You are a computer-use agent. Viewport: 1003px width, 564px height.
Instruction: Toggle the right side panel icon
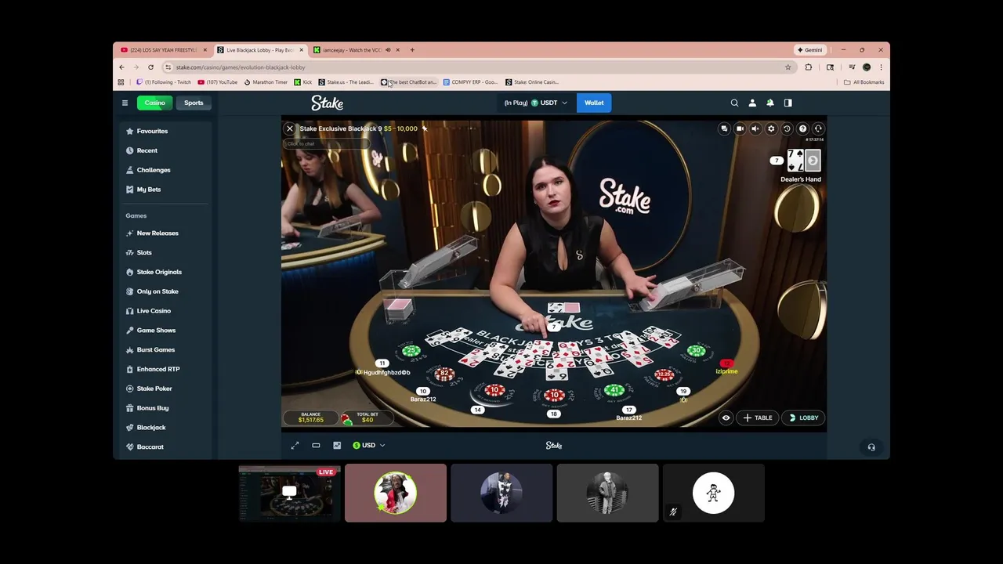pos(788,103)
